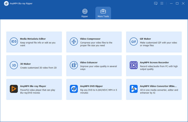Open the 3D Maker title
Image resolution: width=188 pixels, height=122 pixels.
point(25,64)
